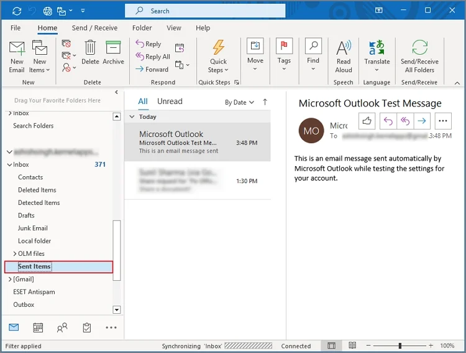Viewport: 466px width, 353px height.
Task: Open the Outbox folder
Action: click(x=24, y=304)
